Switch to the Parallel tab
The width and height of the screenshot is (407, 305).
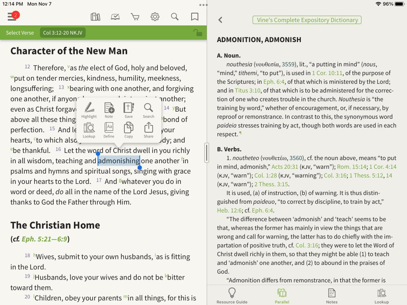tap(282, 295)
